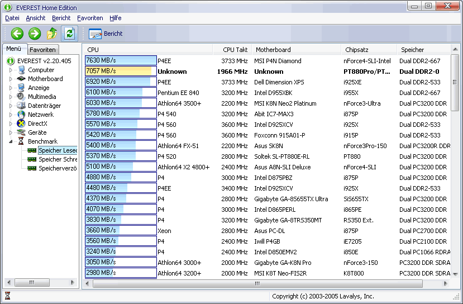Expand the Datenträger tree node
The width and height of the screenshot is (463, 304).
11,106
